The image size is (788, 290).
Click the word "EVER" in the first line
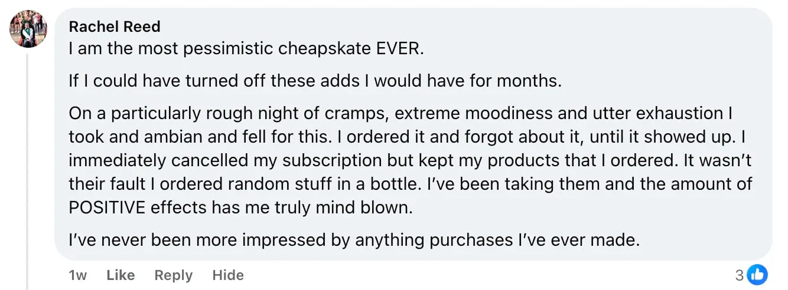[400, 48]
